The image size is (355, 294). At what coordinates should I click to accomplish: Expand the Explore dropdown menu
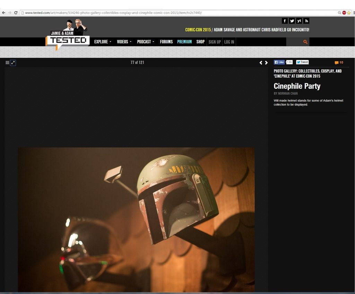click(x=103, y=42)
